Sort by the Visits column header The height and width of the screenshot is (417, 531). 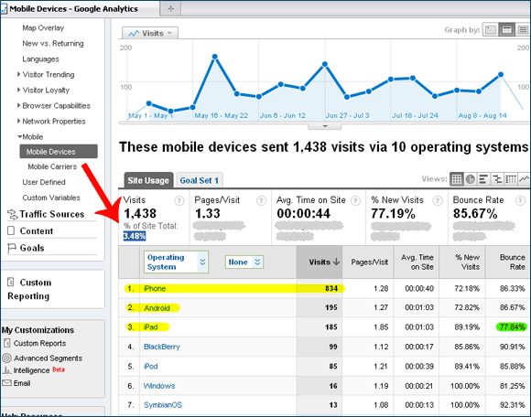(x=320, y=262)
